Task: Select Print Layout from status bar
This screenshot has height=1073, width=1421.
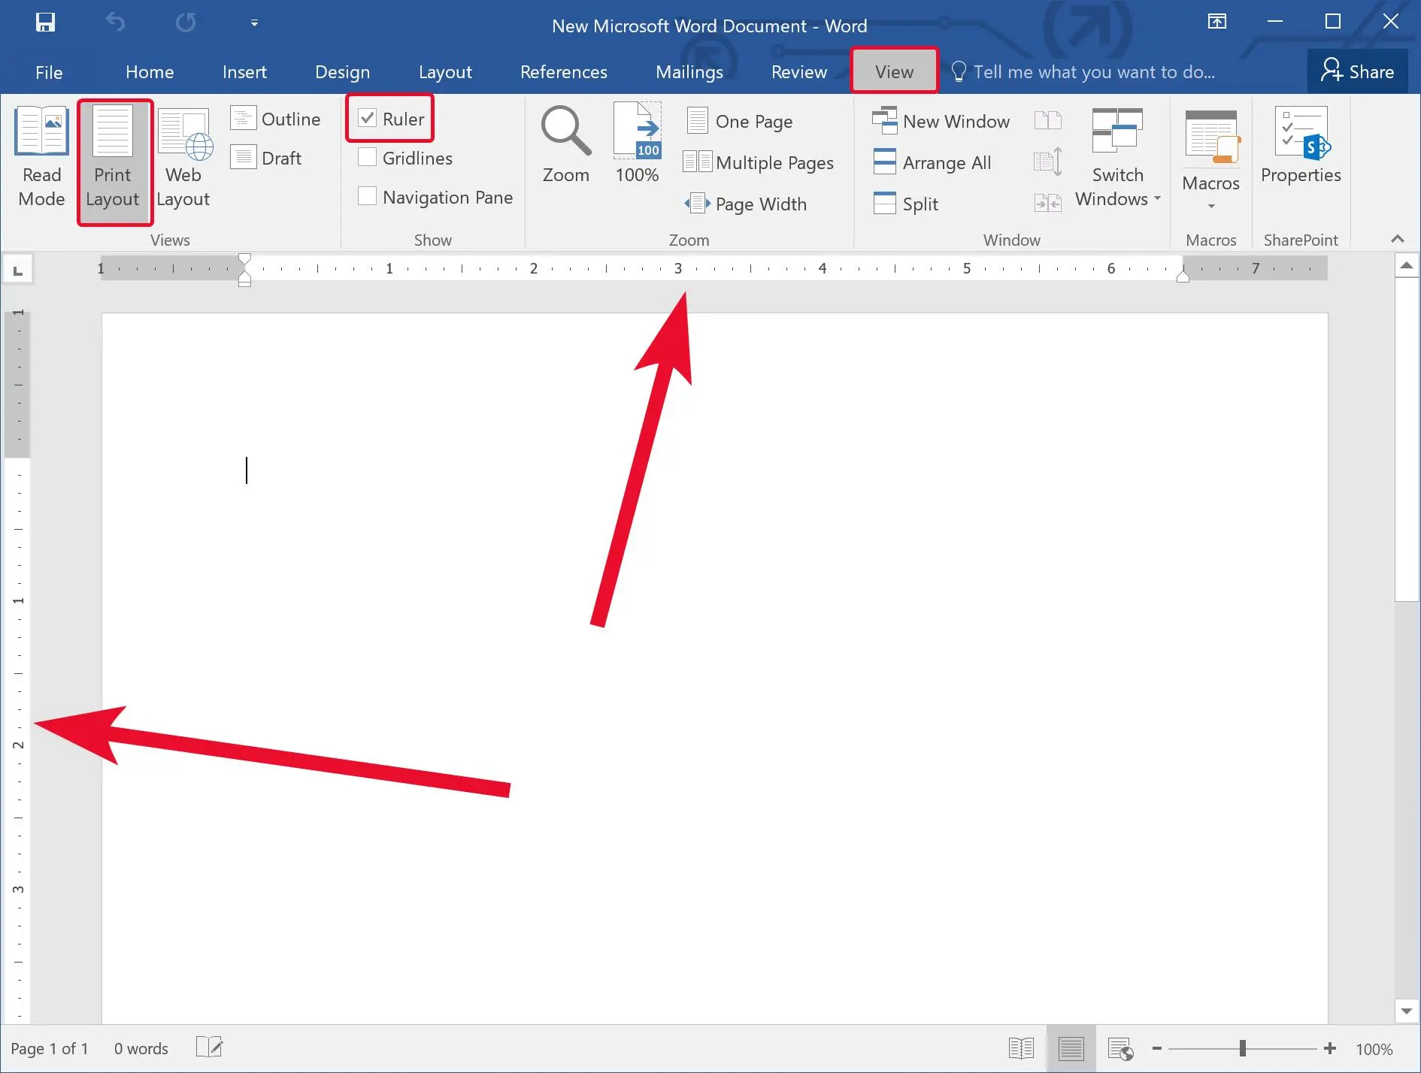Action: (x=1071, y=1048)
